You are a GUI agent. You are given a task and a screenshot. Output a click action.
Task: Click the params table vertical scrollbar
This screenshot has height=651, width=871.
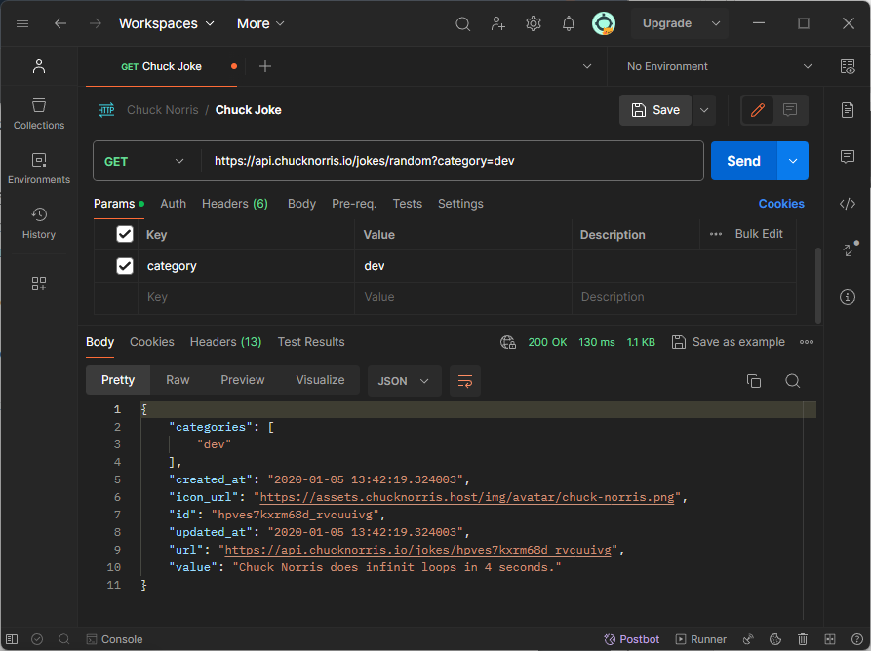817,285
